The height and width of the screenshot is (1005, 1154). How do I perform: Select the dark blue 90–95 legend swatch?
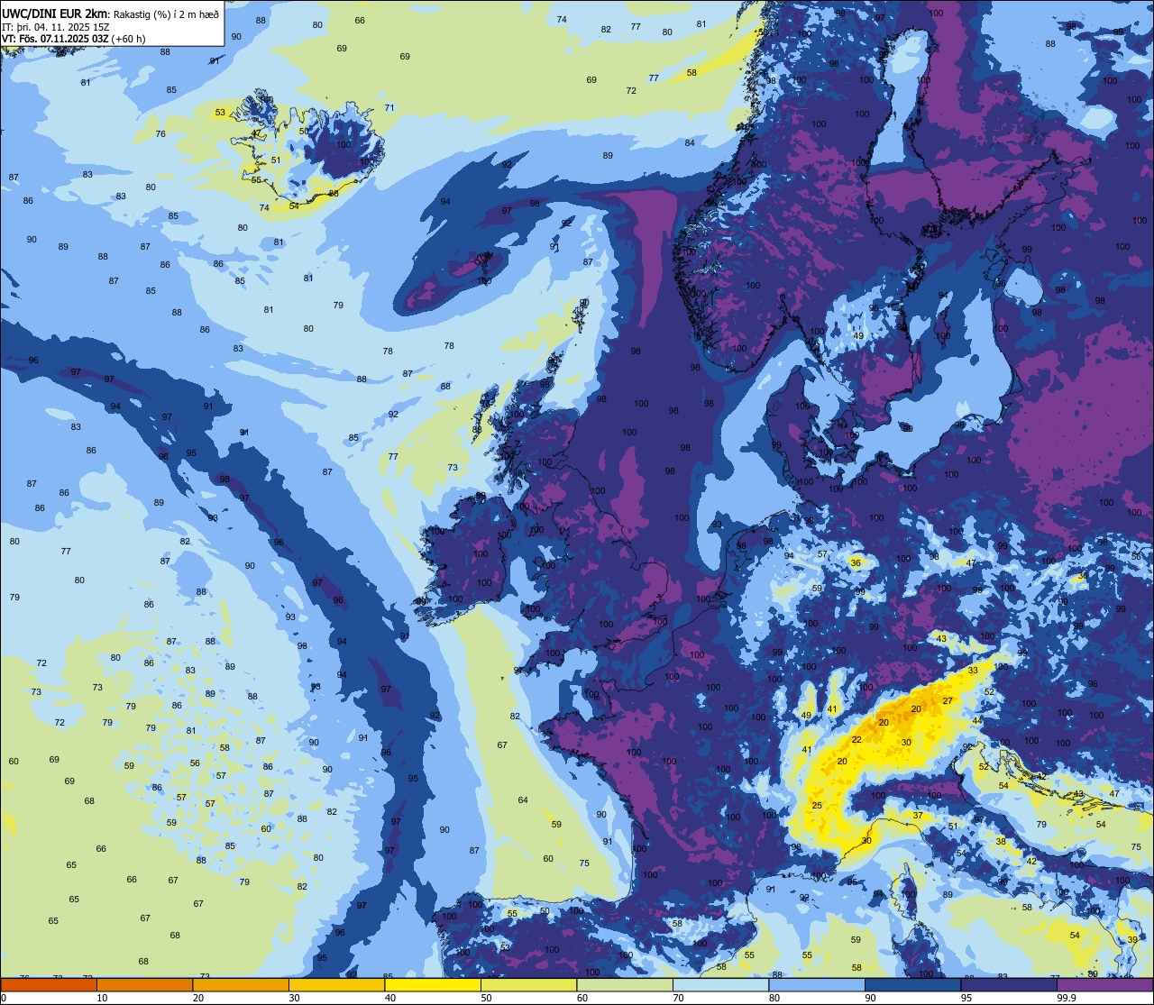tap(912, 984)
